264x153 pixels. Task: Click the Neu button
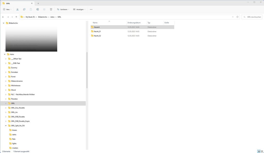(x=7, y=9)
